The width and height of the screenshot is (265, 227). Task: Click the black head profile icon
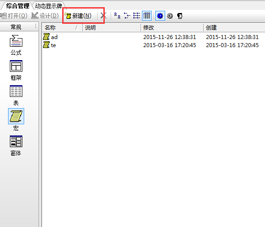click(x=180, y=16)
